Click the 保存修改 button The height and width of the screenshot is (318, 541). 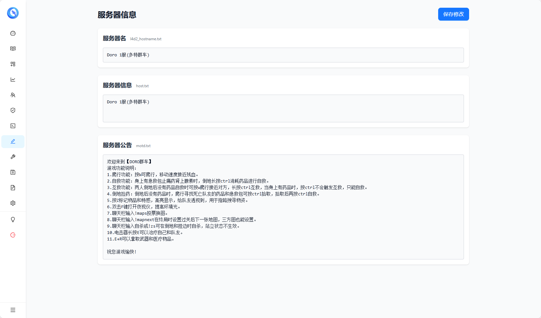453,14
